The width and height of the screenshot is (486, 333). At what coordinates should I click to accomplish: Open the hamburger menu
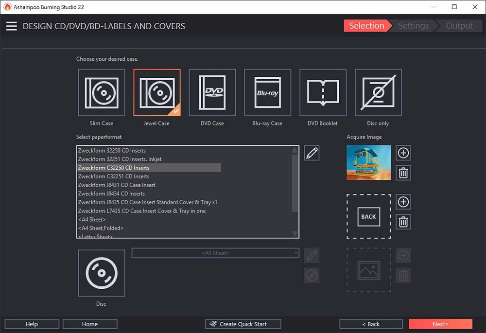(12, 26)
